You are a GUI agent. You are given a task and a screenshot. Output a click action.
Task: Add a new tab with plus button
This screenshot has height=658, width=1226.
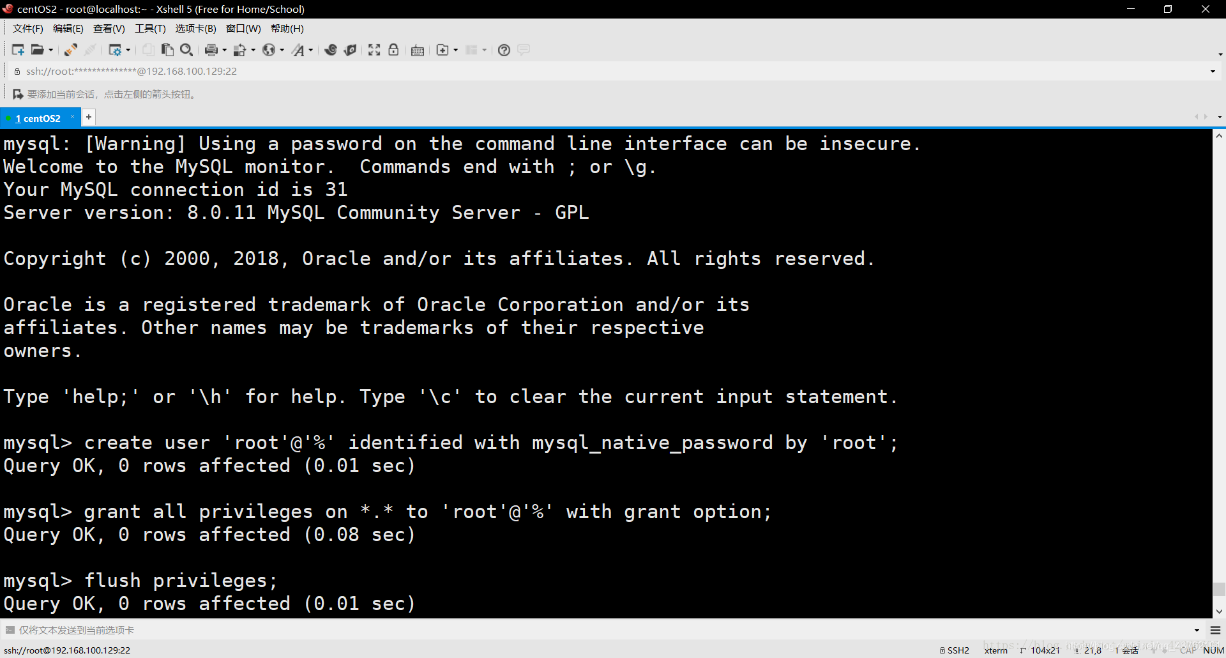point(89,117)
